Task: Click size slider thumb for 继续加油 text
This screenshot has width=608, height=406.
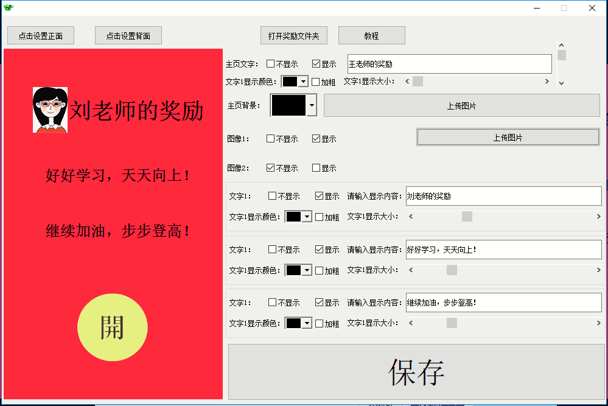Action: [x=452, y=323]
